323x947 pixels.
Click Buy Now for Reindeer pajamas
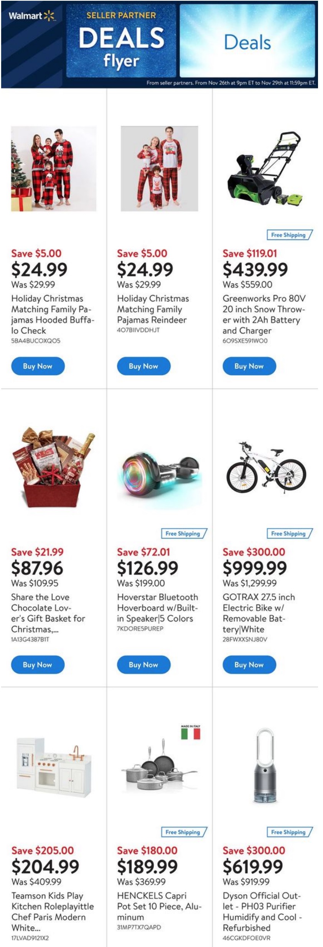coord(143,366)
